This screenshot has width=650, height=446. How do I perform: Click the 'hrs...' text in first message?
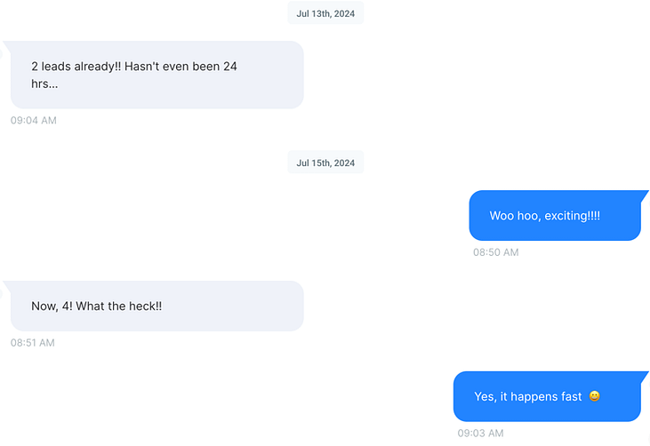(44, 84)
